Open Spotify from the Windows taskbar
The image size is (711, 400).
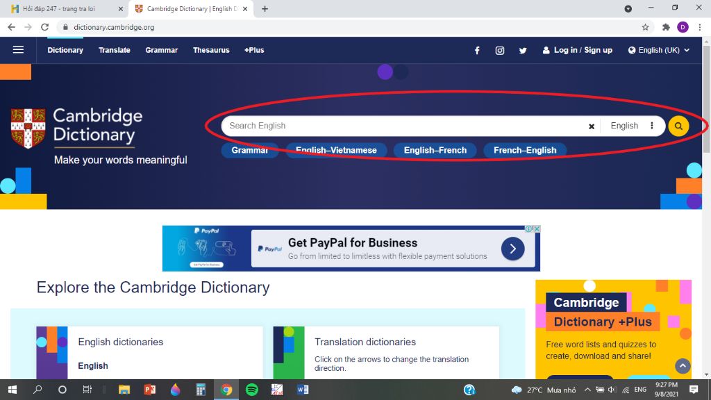(252, 390)
